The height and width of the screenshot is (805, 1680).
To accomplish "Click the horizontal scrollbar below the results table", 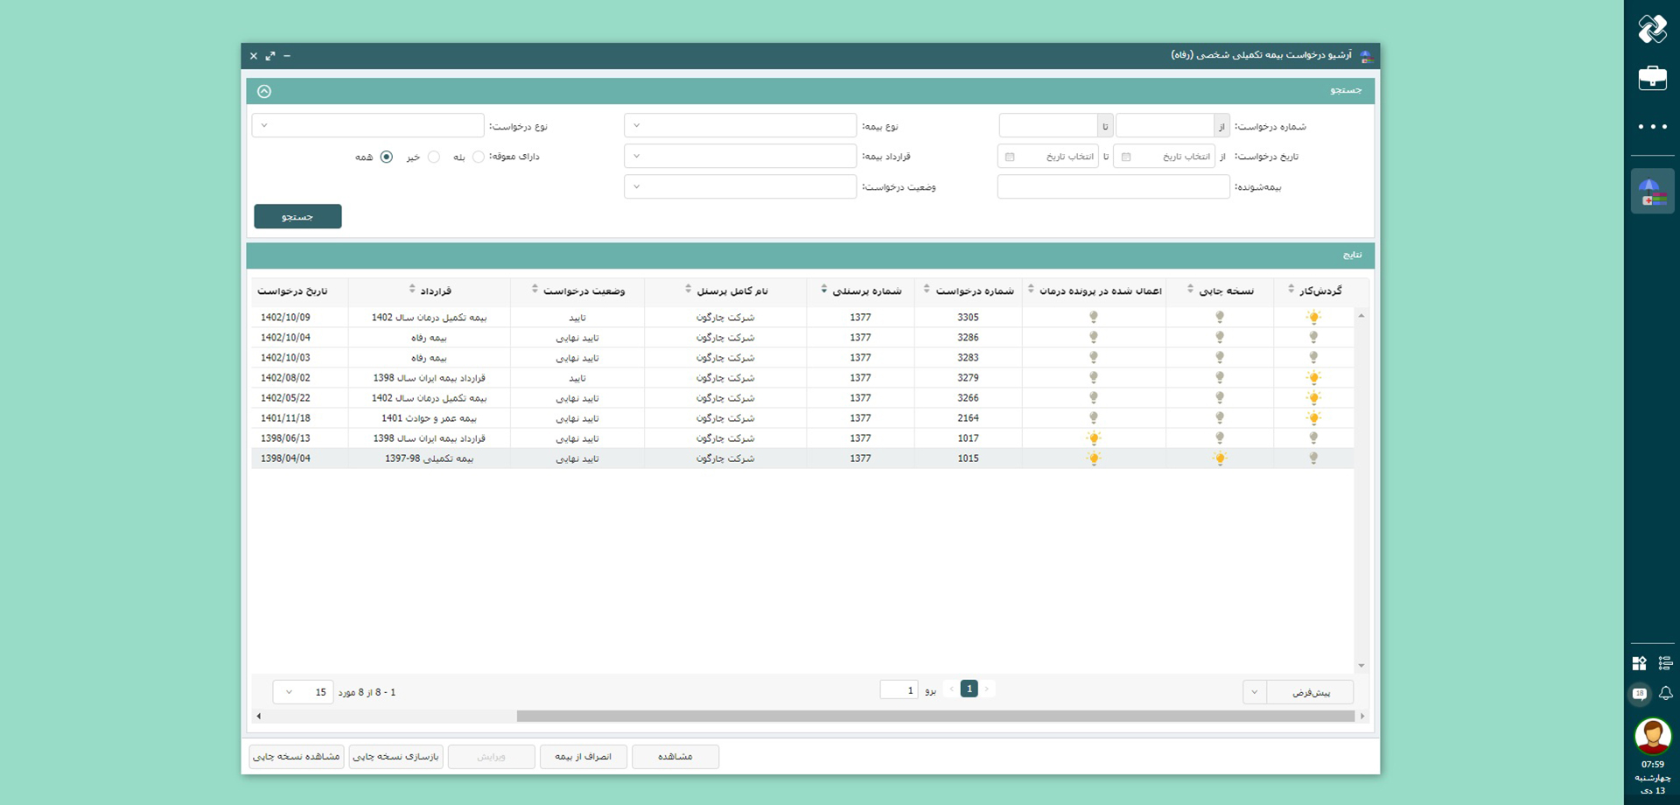I will [x=934, y=716].
